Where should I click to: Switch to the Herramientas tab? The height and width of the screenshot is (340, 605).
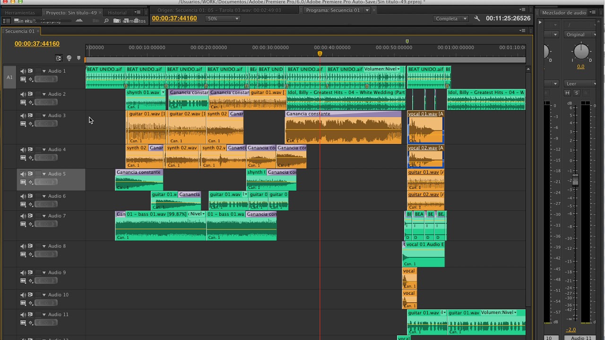[20, 13]
